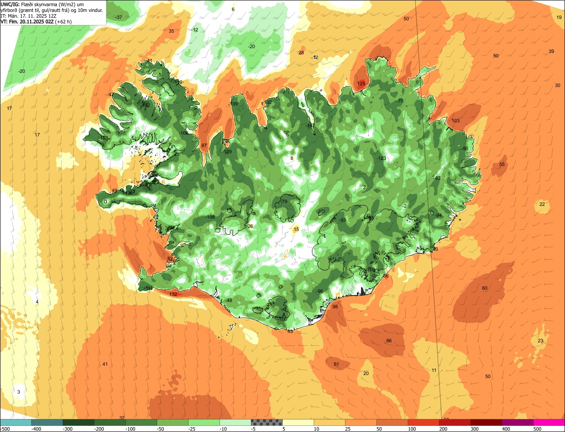Pick the legend swatch between 200 and 300

click(x=455, y=422)
